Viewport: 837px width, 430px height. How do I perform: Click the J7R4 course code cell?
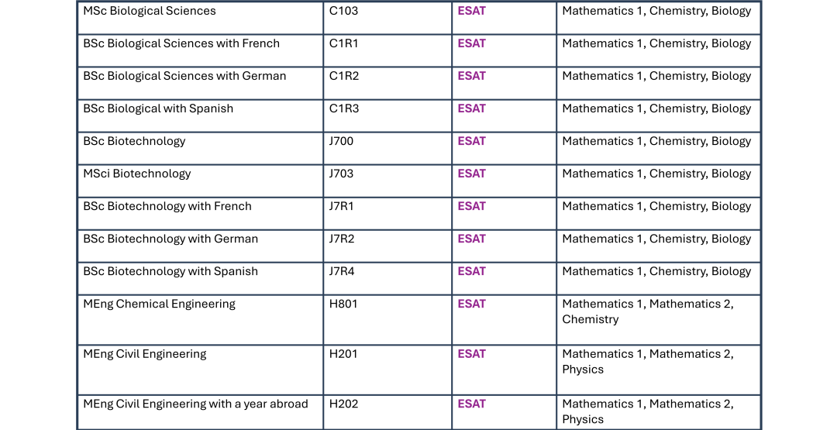coord(342,272)
